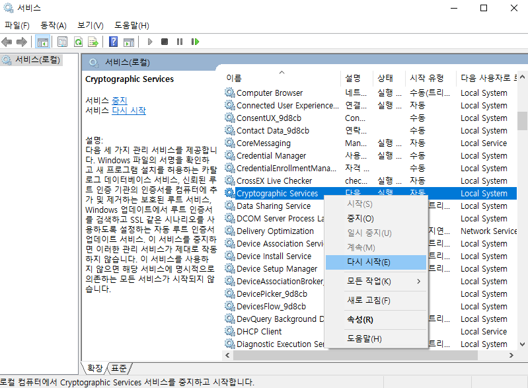Click gear icon of Computer Browser service
Screen dimensions: 528x388
[x=230, y=93]
